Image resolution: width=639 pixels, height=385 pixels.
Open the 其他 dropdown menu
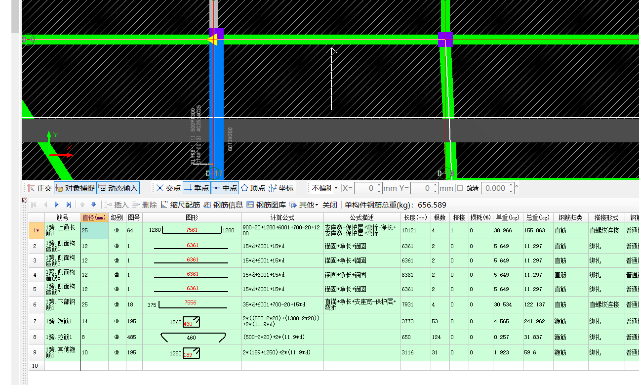pos(304,205)
